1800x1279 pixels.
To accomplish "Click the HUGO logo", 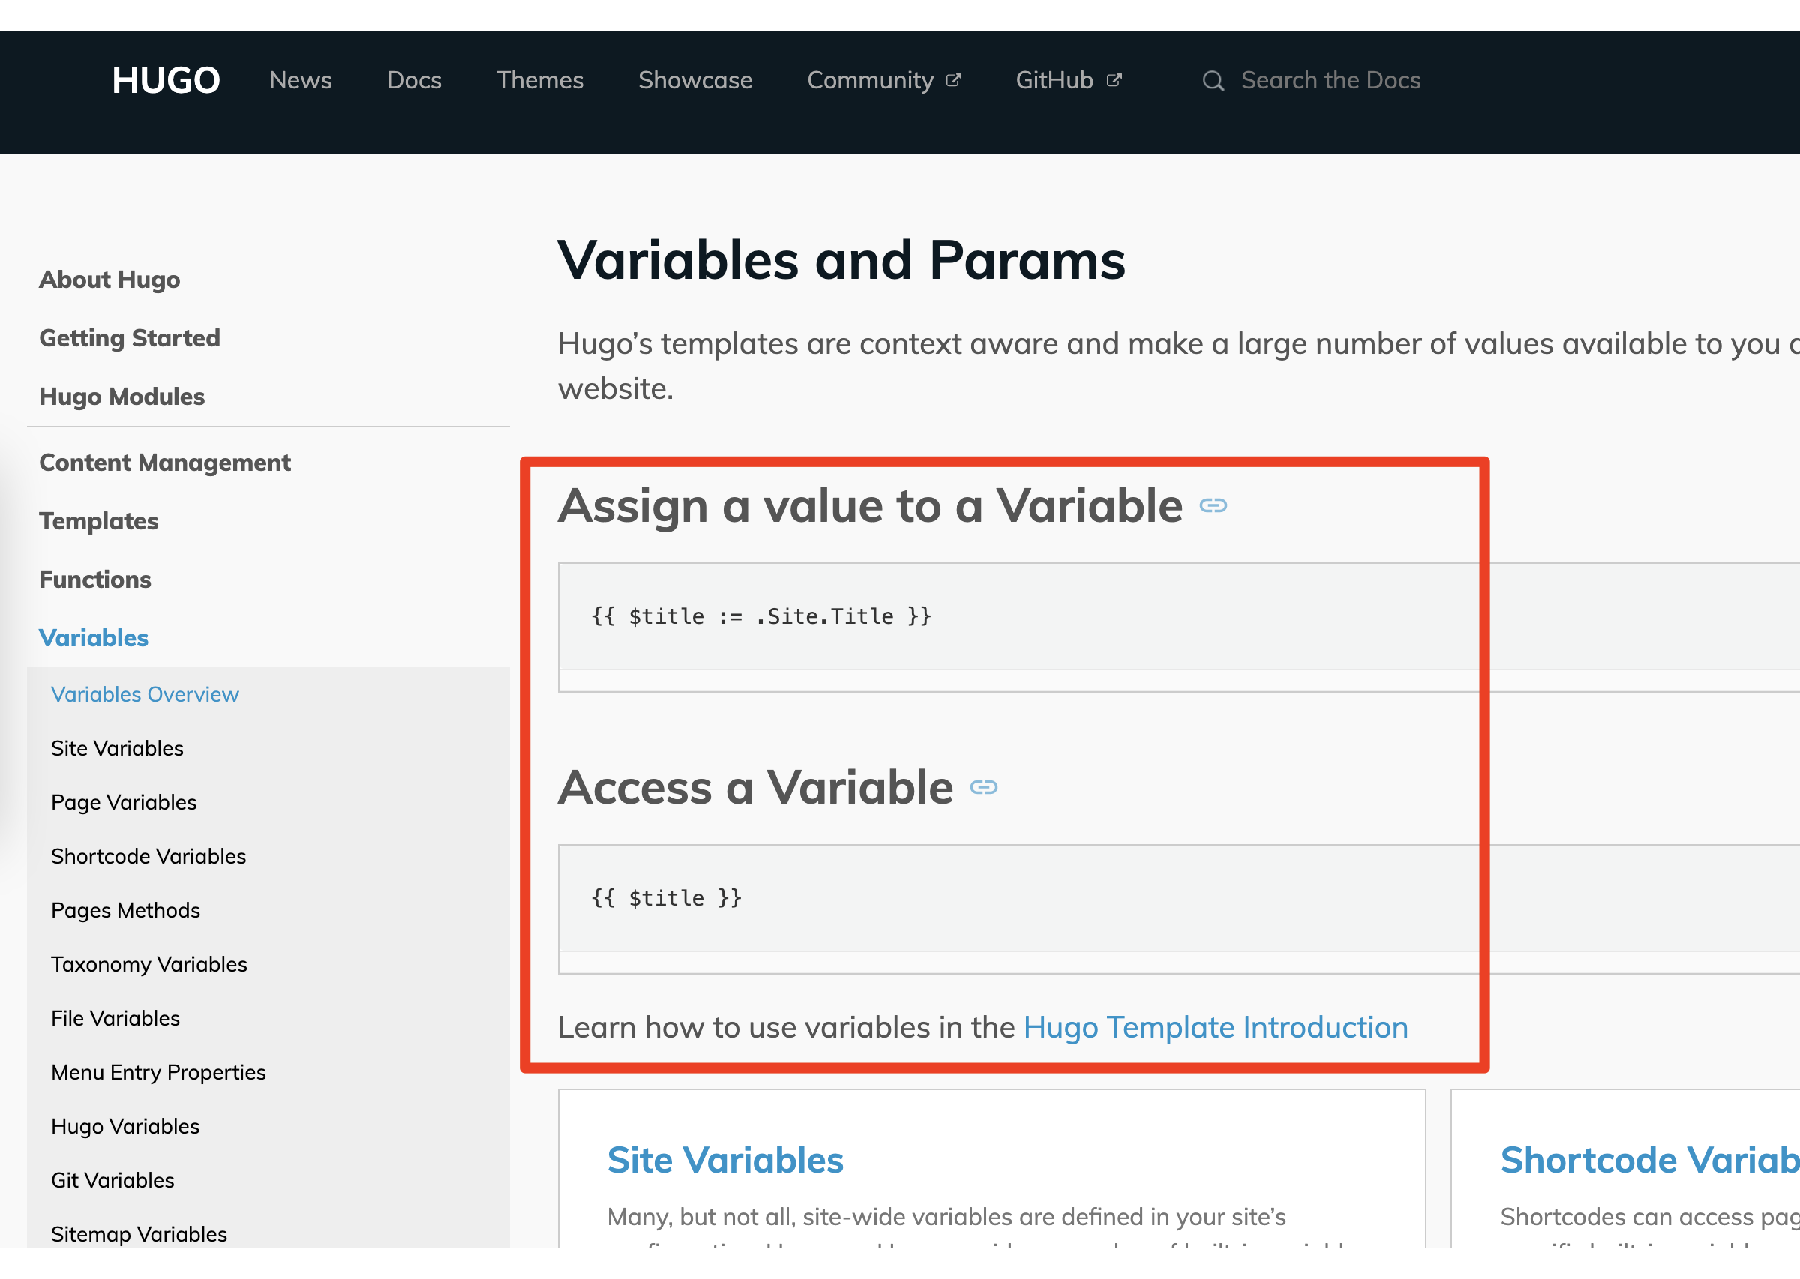I will click(166, 80).
